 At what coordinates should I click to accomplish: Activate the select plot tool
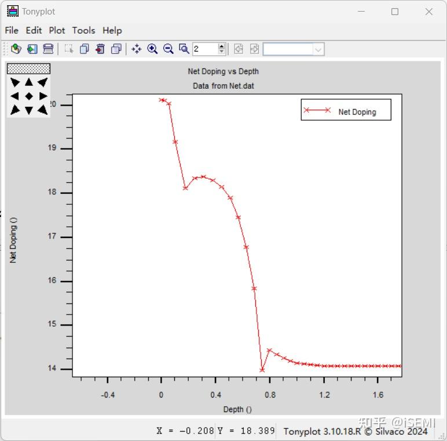(69, 49)
